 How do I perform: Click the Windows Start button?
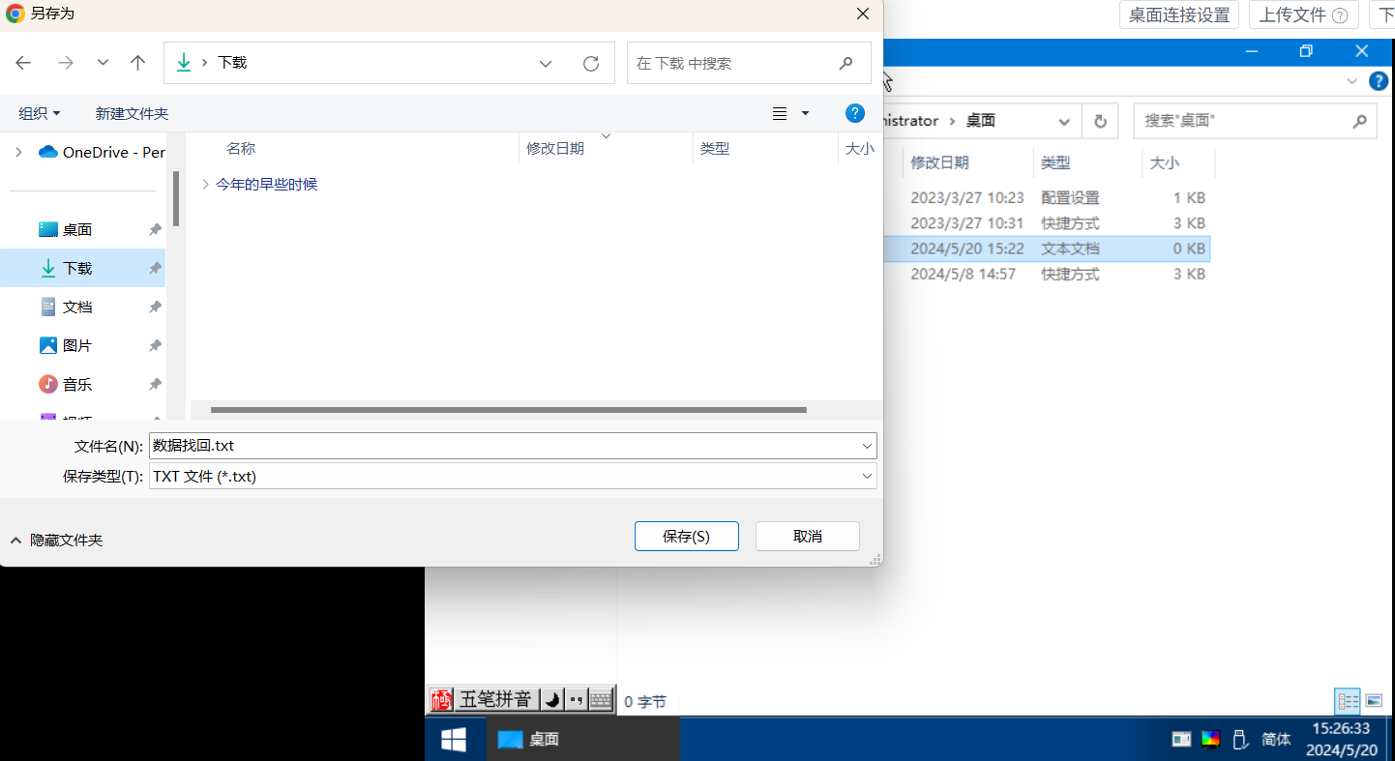[x=454, y=740]
